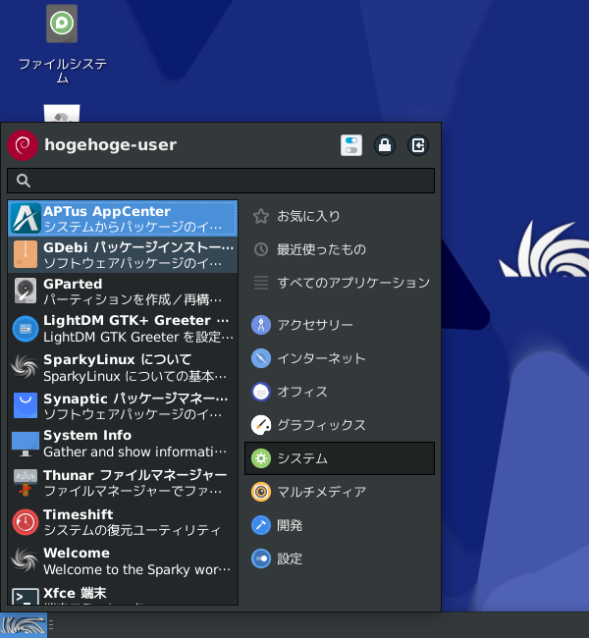Open the Welcome to Sparky app

(123, 561)
